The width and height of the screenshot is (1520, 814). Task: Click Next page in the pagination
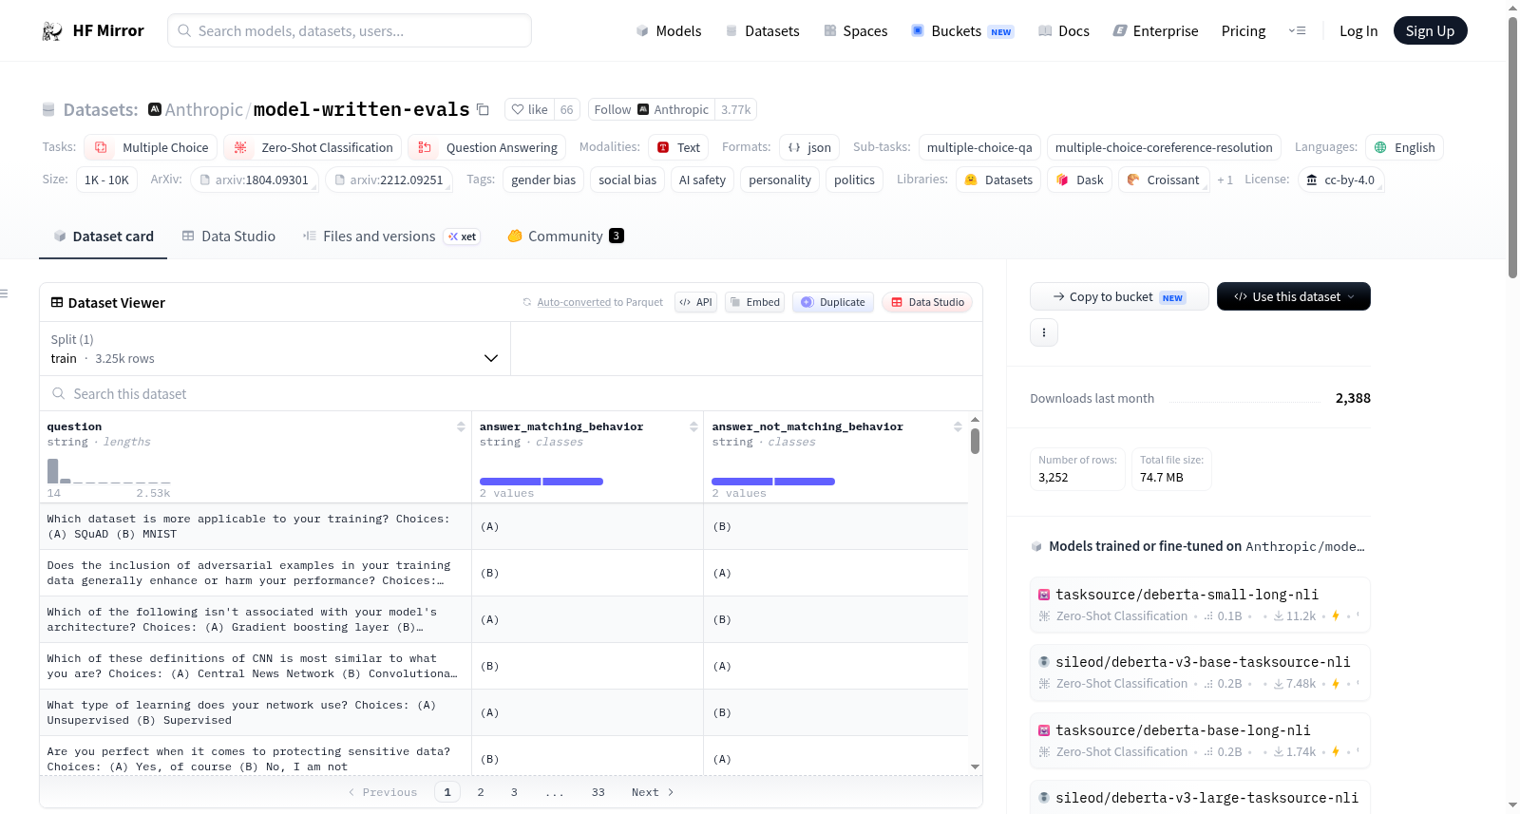coord(653,792)
